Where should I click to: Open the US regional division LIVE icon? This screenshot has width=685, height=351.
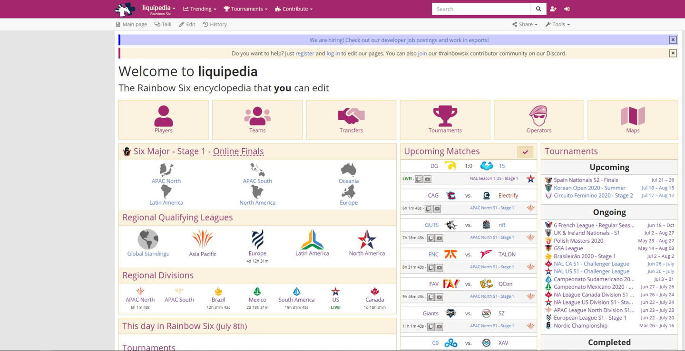click(x=335, y=291)
